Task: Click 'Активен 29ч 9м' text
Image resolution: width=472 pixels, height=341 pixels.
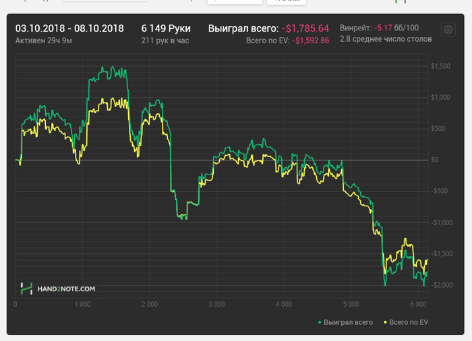Action: [44, 40]
